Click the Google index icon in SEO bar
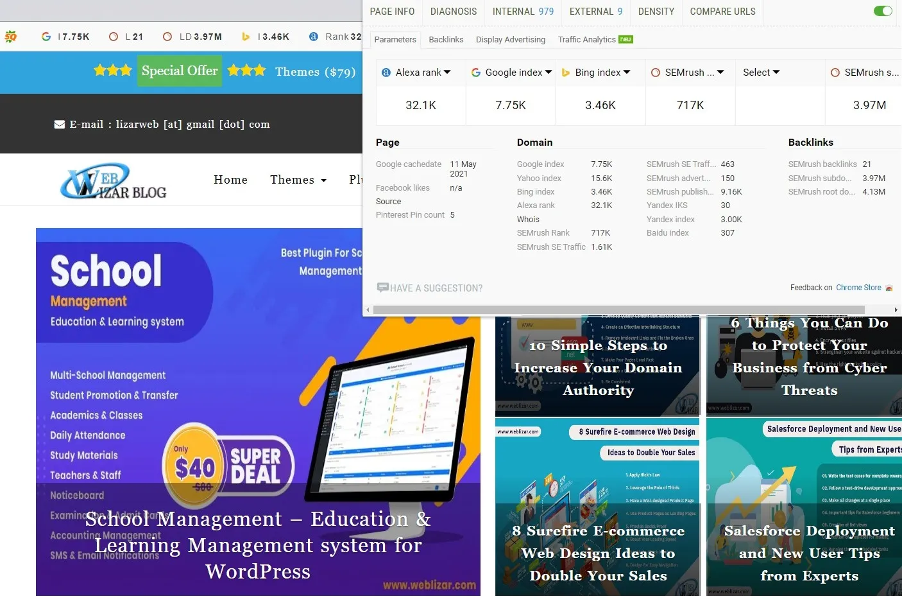902x601 pixels. click(x=46, y=37)
